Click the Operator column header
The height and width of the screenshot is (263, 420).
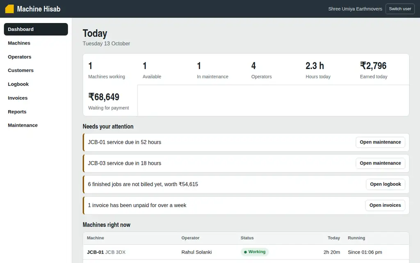tap(190, 238)
